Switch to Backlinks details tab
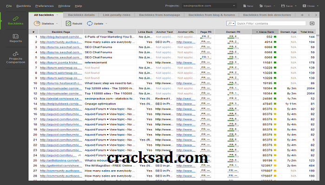Viewport: 325px width, 185px height. (81, 15)
